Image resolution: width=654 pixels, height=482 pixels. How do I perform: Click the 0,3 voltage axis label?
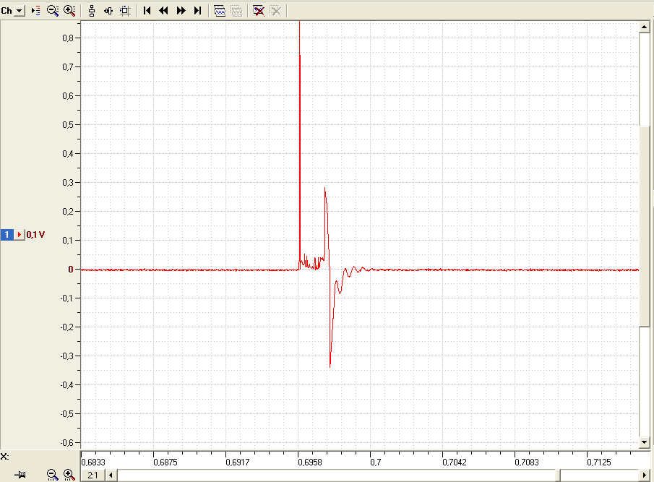68,183
